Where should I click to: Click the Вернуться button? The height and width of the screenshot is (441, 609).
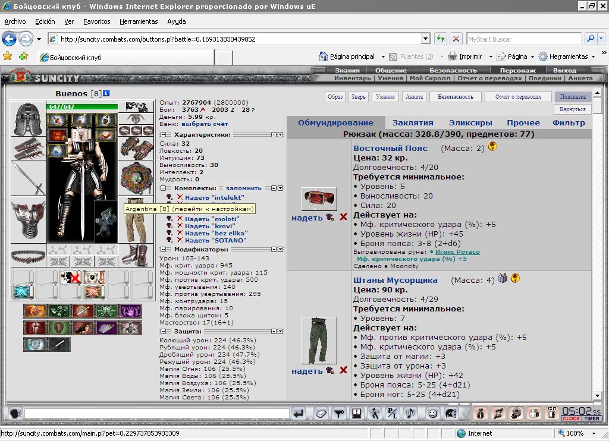coord(573,109)
